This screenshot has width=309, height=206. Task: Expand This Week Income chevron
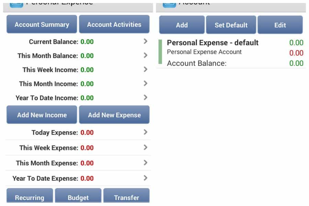click(146, 69)
